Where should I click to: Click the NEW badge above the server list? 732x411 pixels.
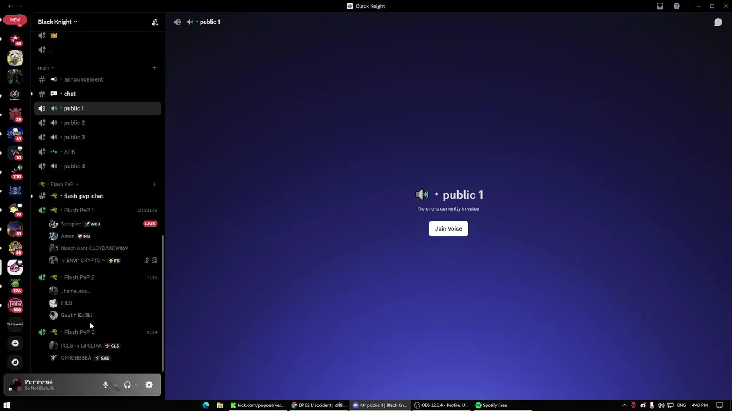pyautogui.click(x=15, y=20)
